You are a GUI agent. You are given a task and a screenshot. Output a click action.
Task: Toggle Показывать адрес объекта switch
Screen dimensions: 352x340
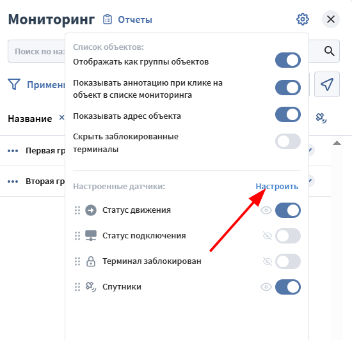point(288,114)
